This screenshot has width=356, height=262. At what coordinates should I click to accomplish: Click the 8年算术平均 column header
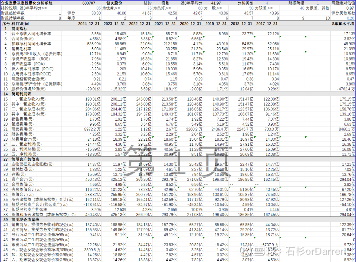pyautogui.click(x=343, y=24)
